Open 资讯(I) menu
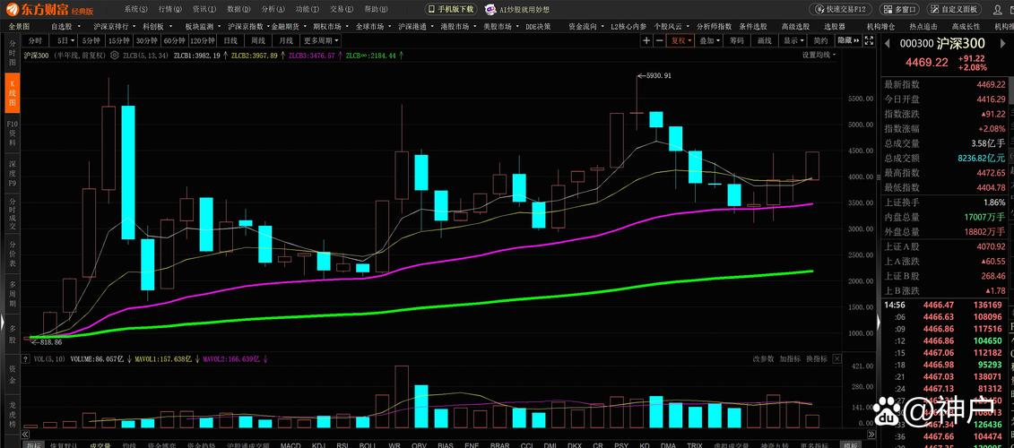This screenshot has height=448, width=1014. [204, 9]
